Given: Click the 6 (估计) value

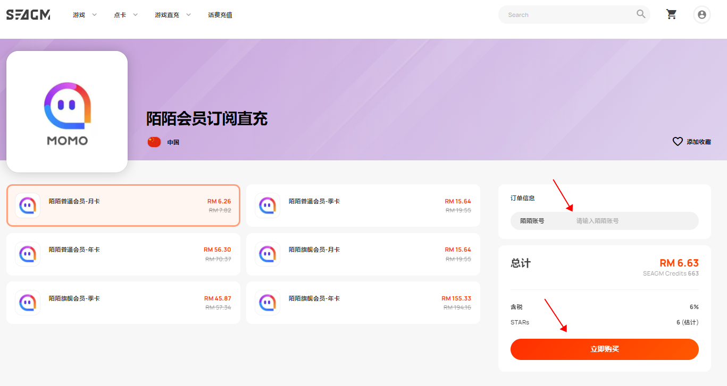Looking at the screenshot, I should click(x=688, y=322).
